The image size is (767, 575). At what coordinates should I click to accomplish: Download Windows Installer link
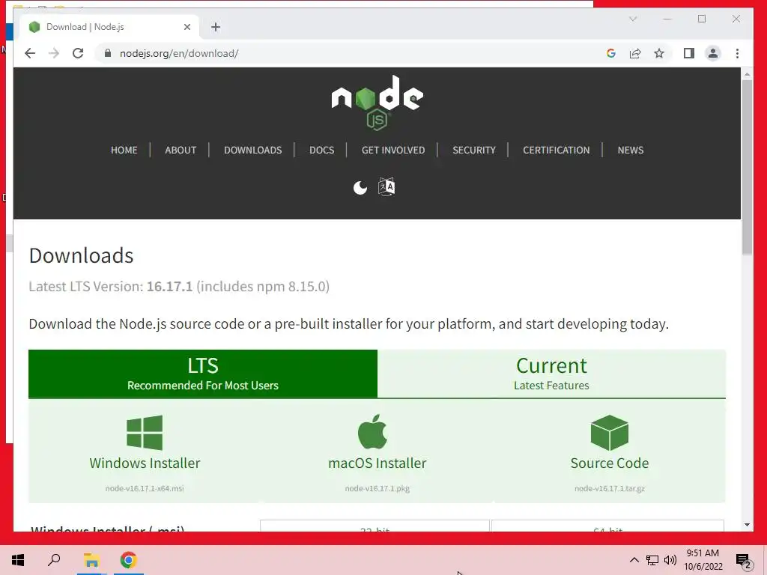pyautogui.click(x=145, y=463)
